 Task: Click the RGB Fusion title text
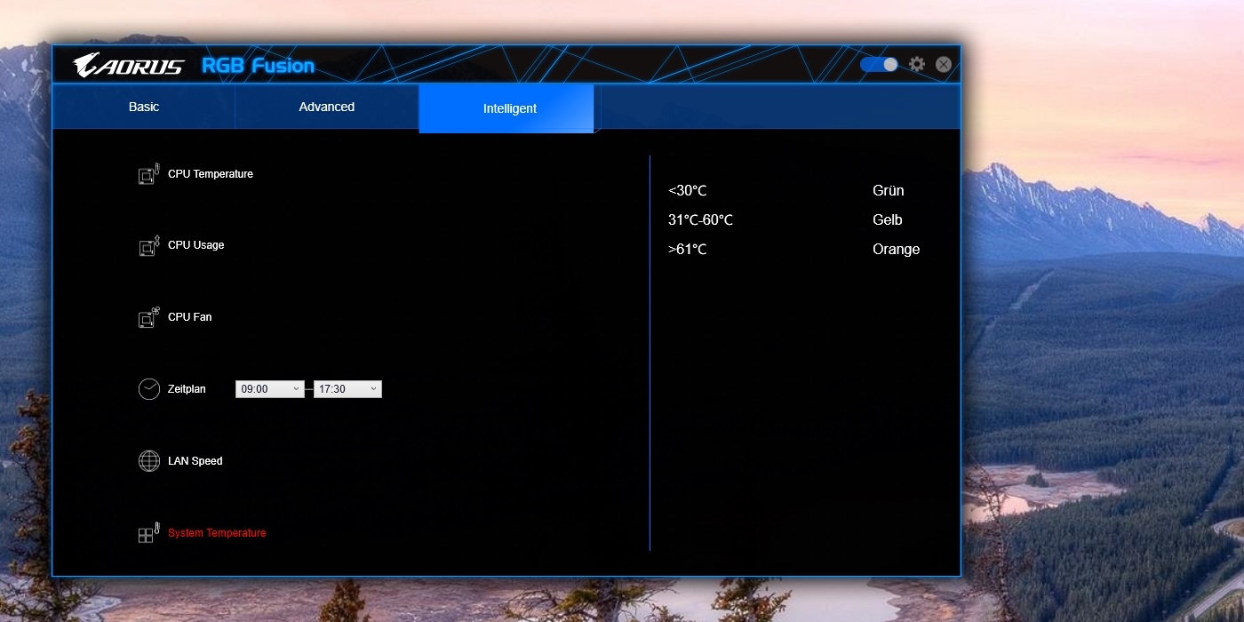[259, 66]
